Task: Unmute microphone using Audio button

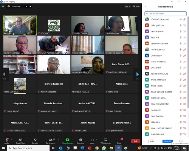Action: pyautogui.click(x=7, y=141)
